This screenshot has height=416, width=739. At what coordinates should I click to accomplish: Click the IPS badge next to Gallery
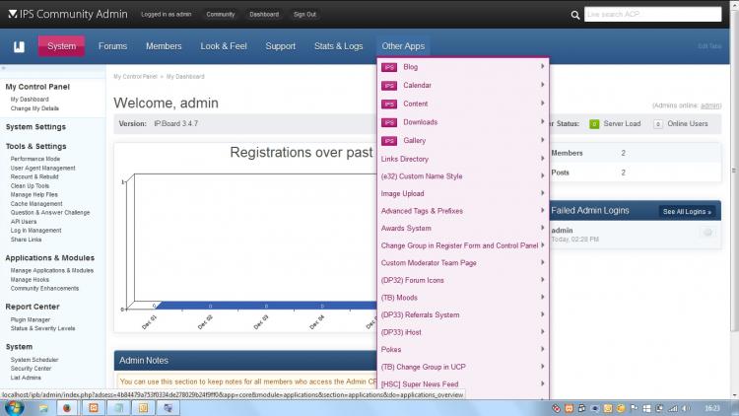(x=389, y=140)
